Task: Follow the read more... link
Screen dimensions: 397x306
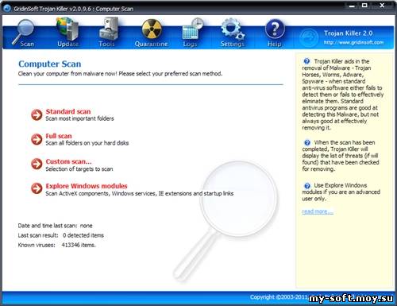Action: [x=318, y=211]
